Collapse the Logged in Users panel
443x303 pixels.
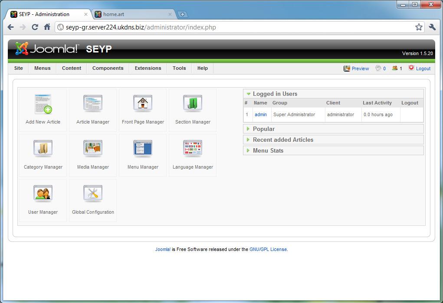[x=249, y=94]
